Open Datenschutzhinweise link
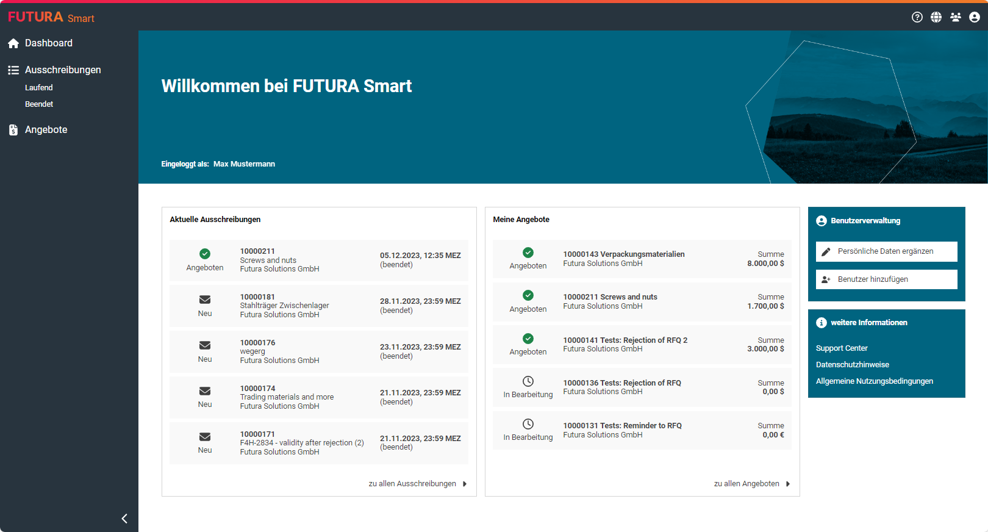This screenshot has width=988, height=532. click(x=852, y=365)
